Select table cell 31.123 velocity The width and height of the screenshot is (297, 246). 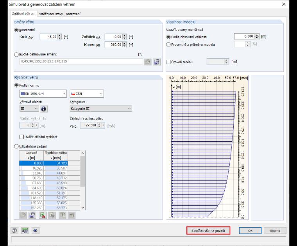click(55, 163)
